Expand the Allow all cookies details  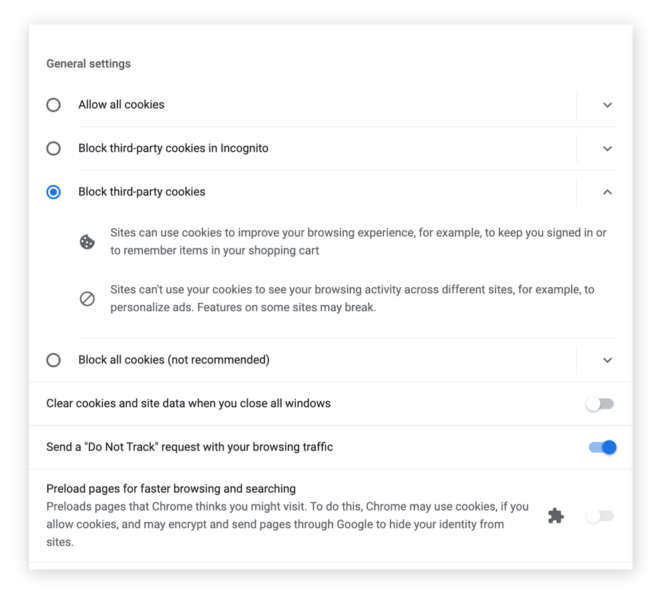(608, 105)
